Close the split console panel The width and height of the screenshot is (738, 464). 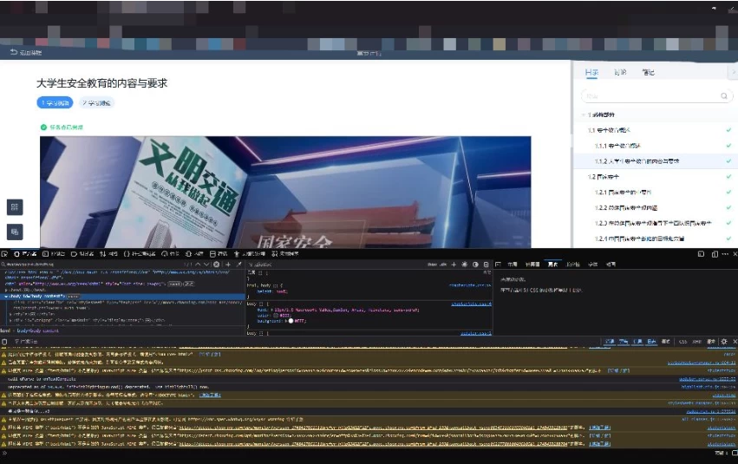(x=735, y=341)
